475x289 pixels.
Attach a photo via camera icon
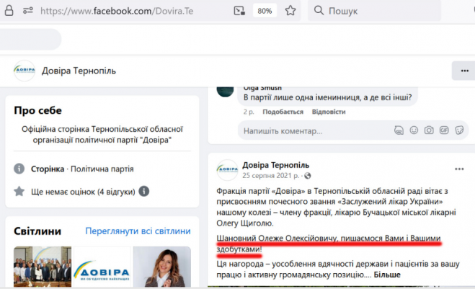click(429, 130)
